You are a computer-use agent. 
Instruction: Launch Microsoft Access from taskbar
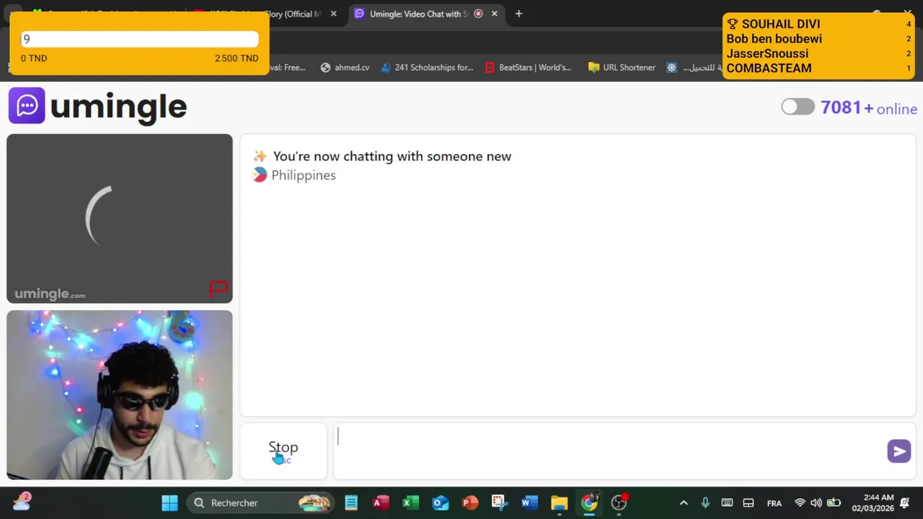point(381,502)
